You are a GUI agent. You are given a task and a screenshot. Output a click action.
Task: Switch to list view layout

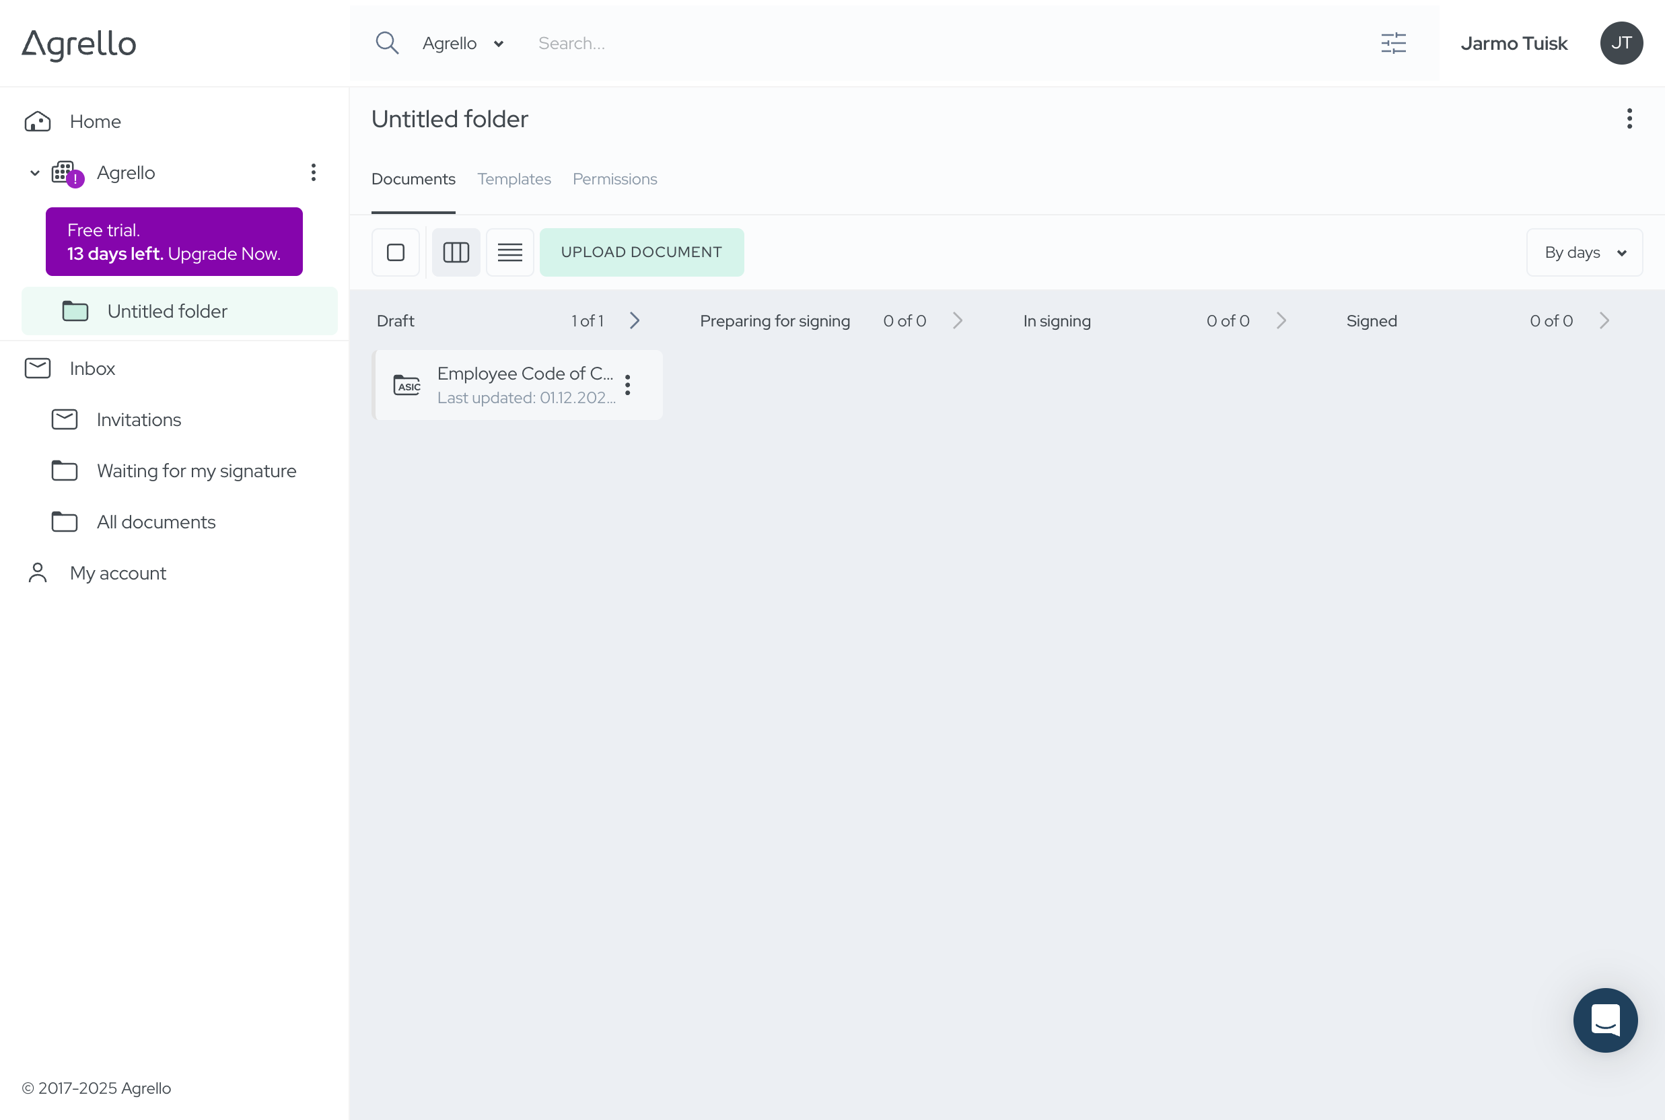[x=509, y=252]
